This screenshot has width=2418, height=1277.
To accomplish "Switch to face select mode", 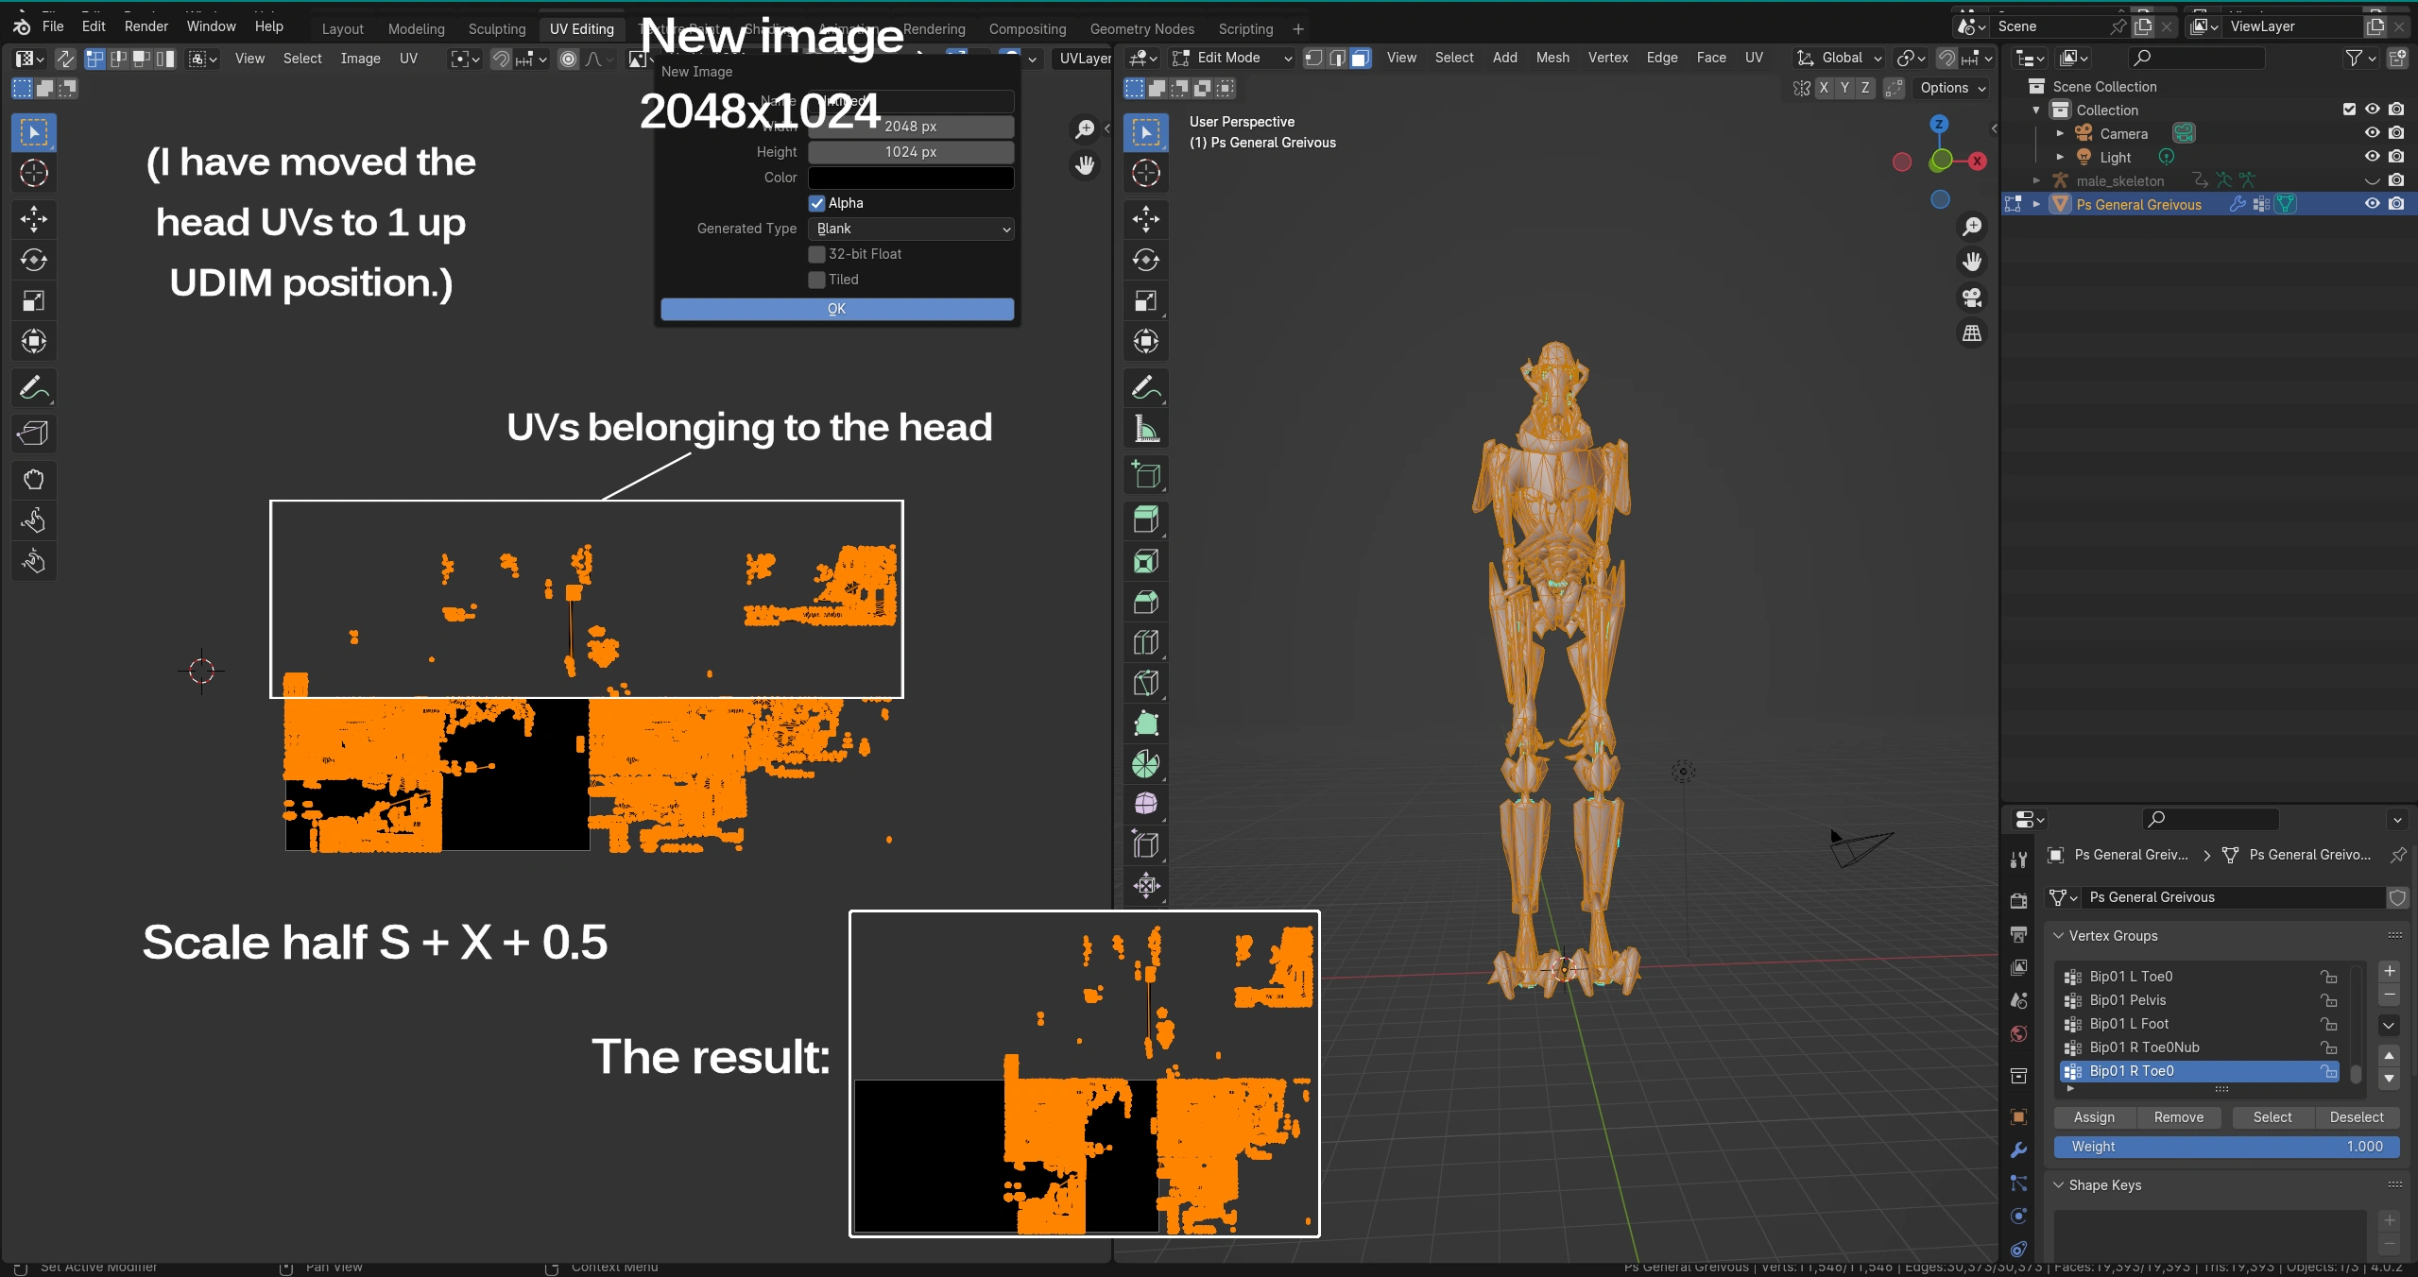I will pos(1360,59).
